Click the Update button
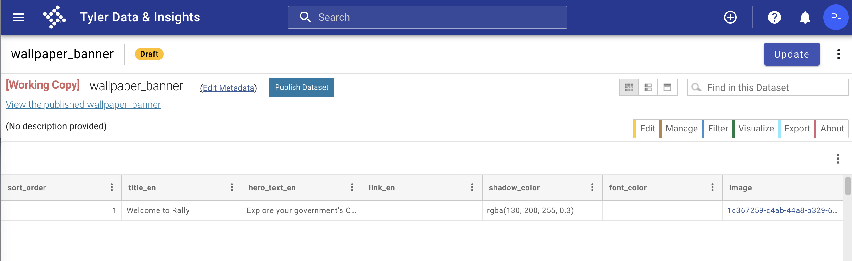This screenshot has width=852, height=261. click(792, 54)
